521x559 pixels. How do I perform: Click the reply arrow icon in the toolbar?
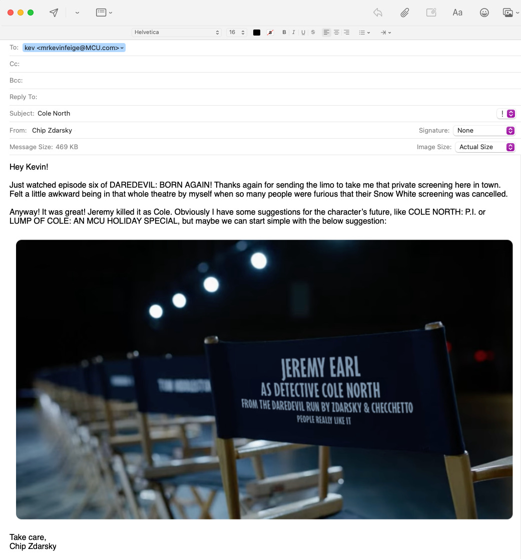tap(378, 13)
